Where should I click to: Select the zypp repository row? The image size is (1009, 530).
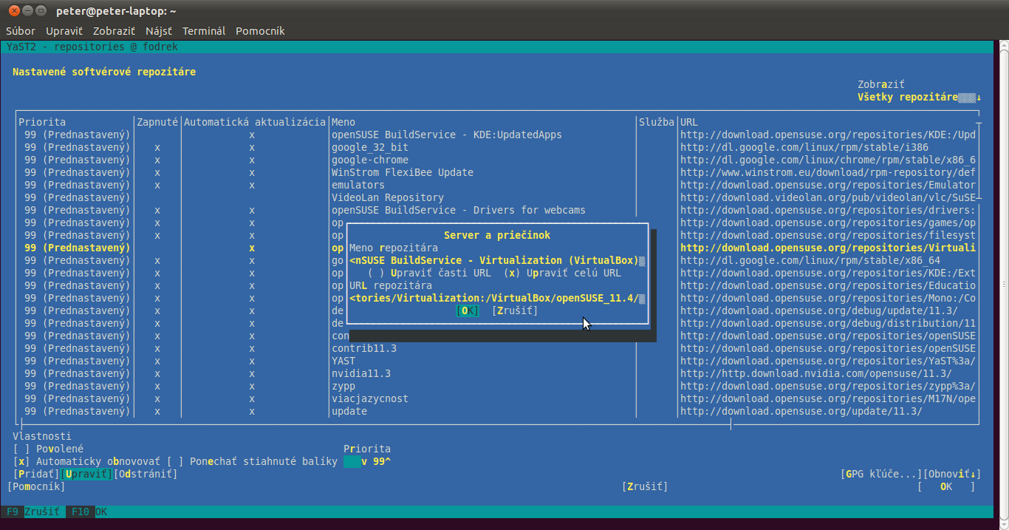pos(497,386)
